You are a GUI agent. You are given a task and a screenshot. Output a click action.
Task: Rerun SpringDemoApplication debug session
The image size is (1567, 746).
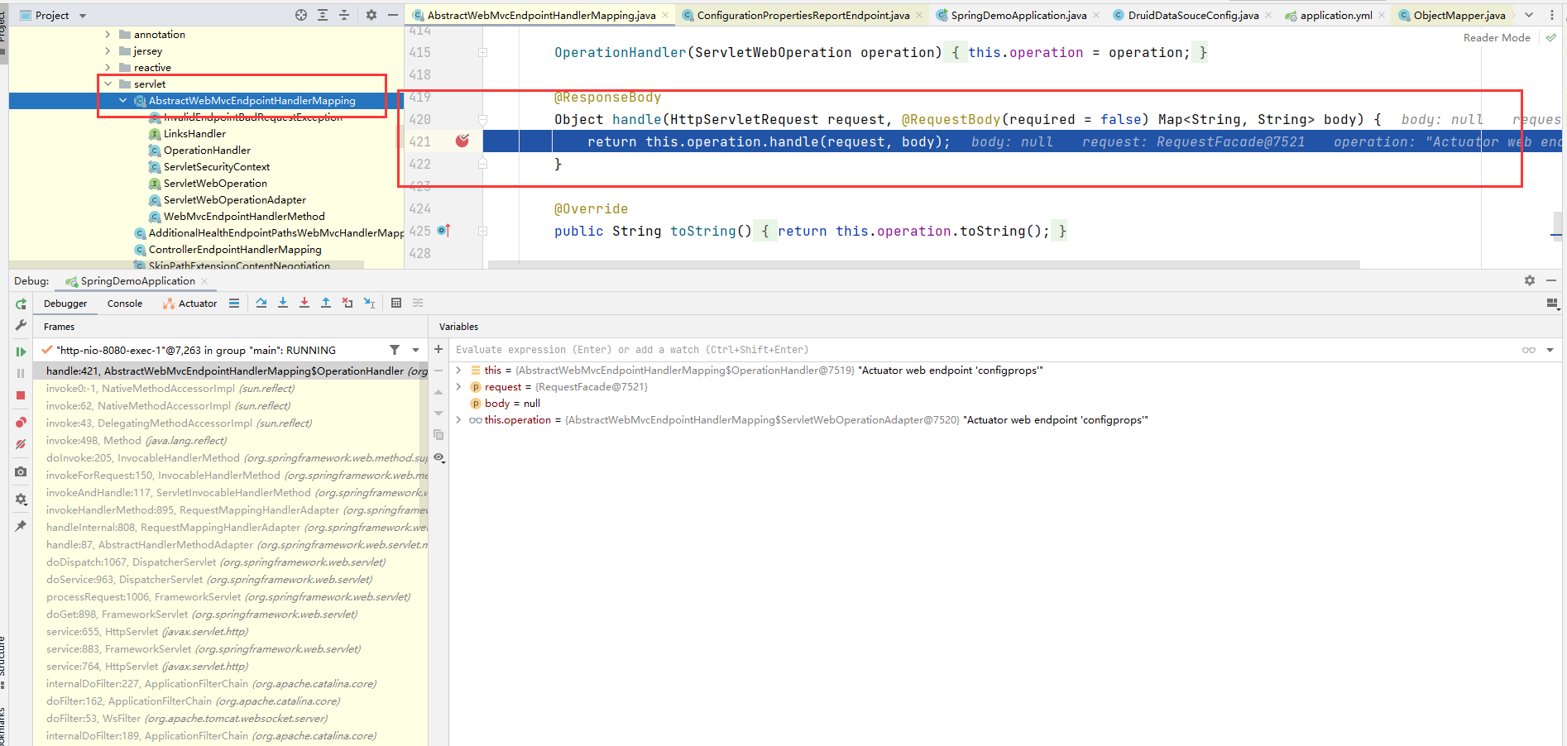coord(21,304)
